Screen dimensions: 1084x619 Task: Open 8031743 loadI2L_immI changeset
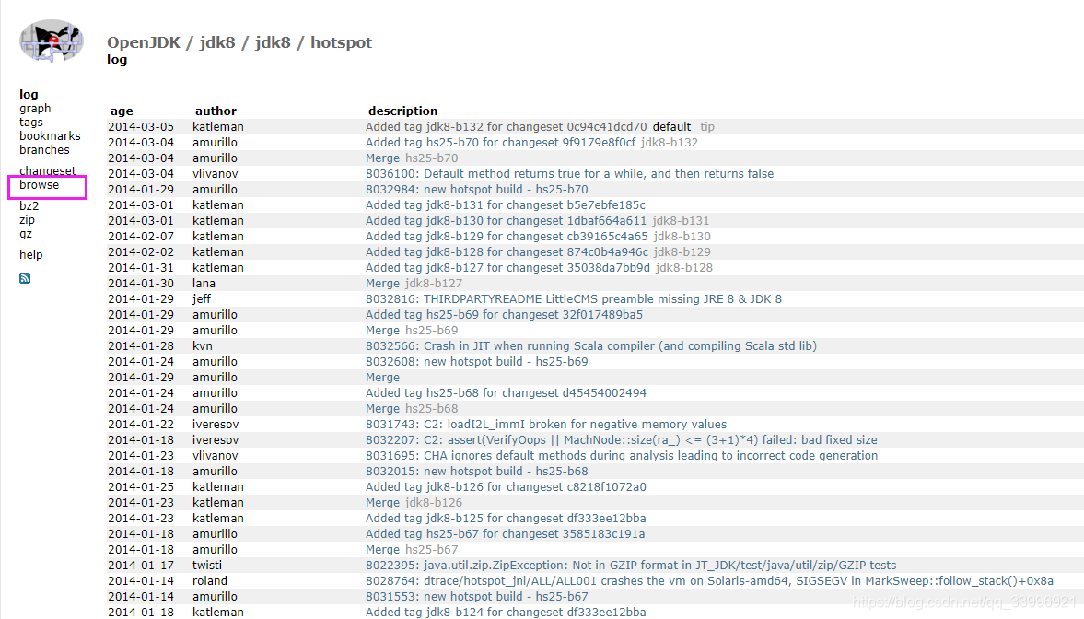546,425
